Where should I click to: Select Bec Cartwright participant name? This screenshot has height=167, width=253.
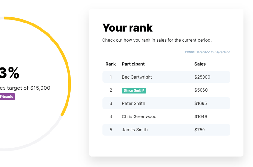click(137, 77)
